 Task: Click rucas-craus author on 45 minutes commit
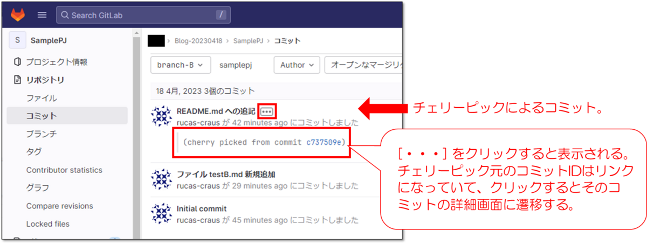(x=198, y=220)
